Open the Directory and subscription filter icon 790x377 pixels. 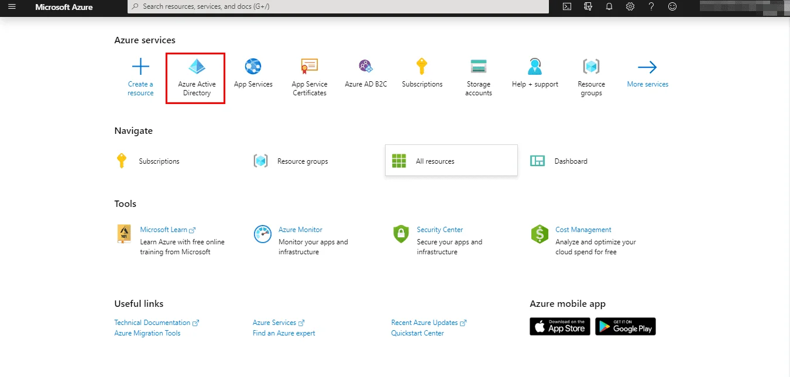tap(588, 6)
